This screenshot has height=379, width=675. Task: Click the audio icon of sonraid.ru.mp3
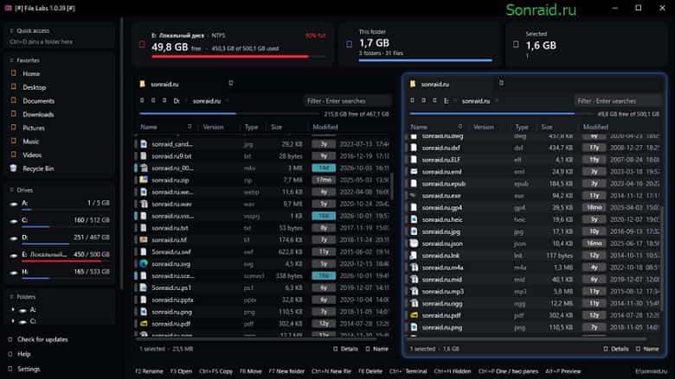(414, 292)
